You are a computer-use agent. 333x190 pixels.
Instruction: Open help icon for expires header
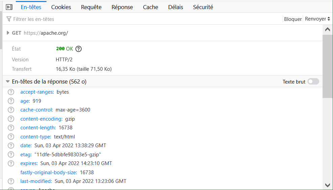pyautogui.click(x=11, y=163)
